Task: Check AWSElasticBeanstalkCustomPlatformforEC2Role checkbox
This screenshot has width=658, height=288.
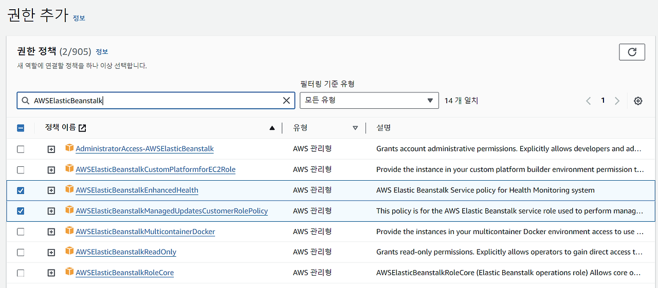Action: point(21,169)
